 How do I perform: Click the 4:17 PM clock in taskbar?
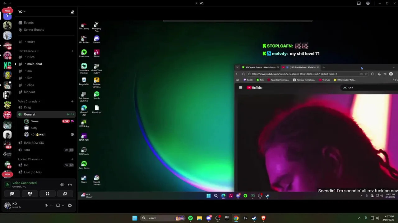point(388,218)
